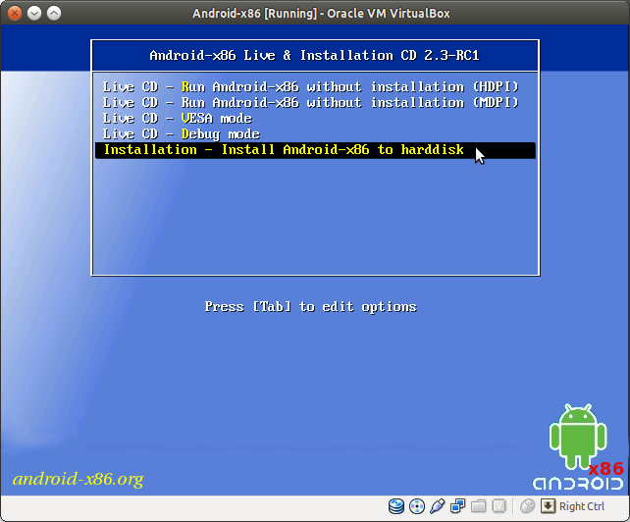
Task: Click Press [Tab] to edit options text
Action: tap(310, 307)
